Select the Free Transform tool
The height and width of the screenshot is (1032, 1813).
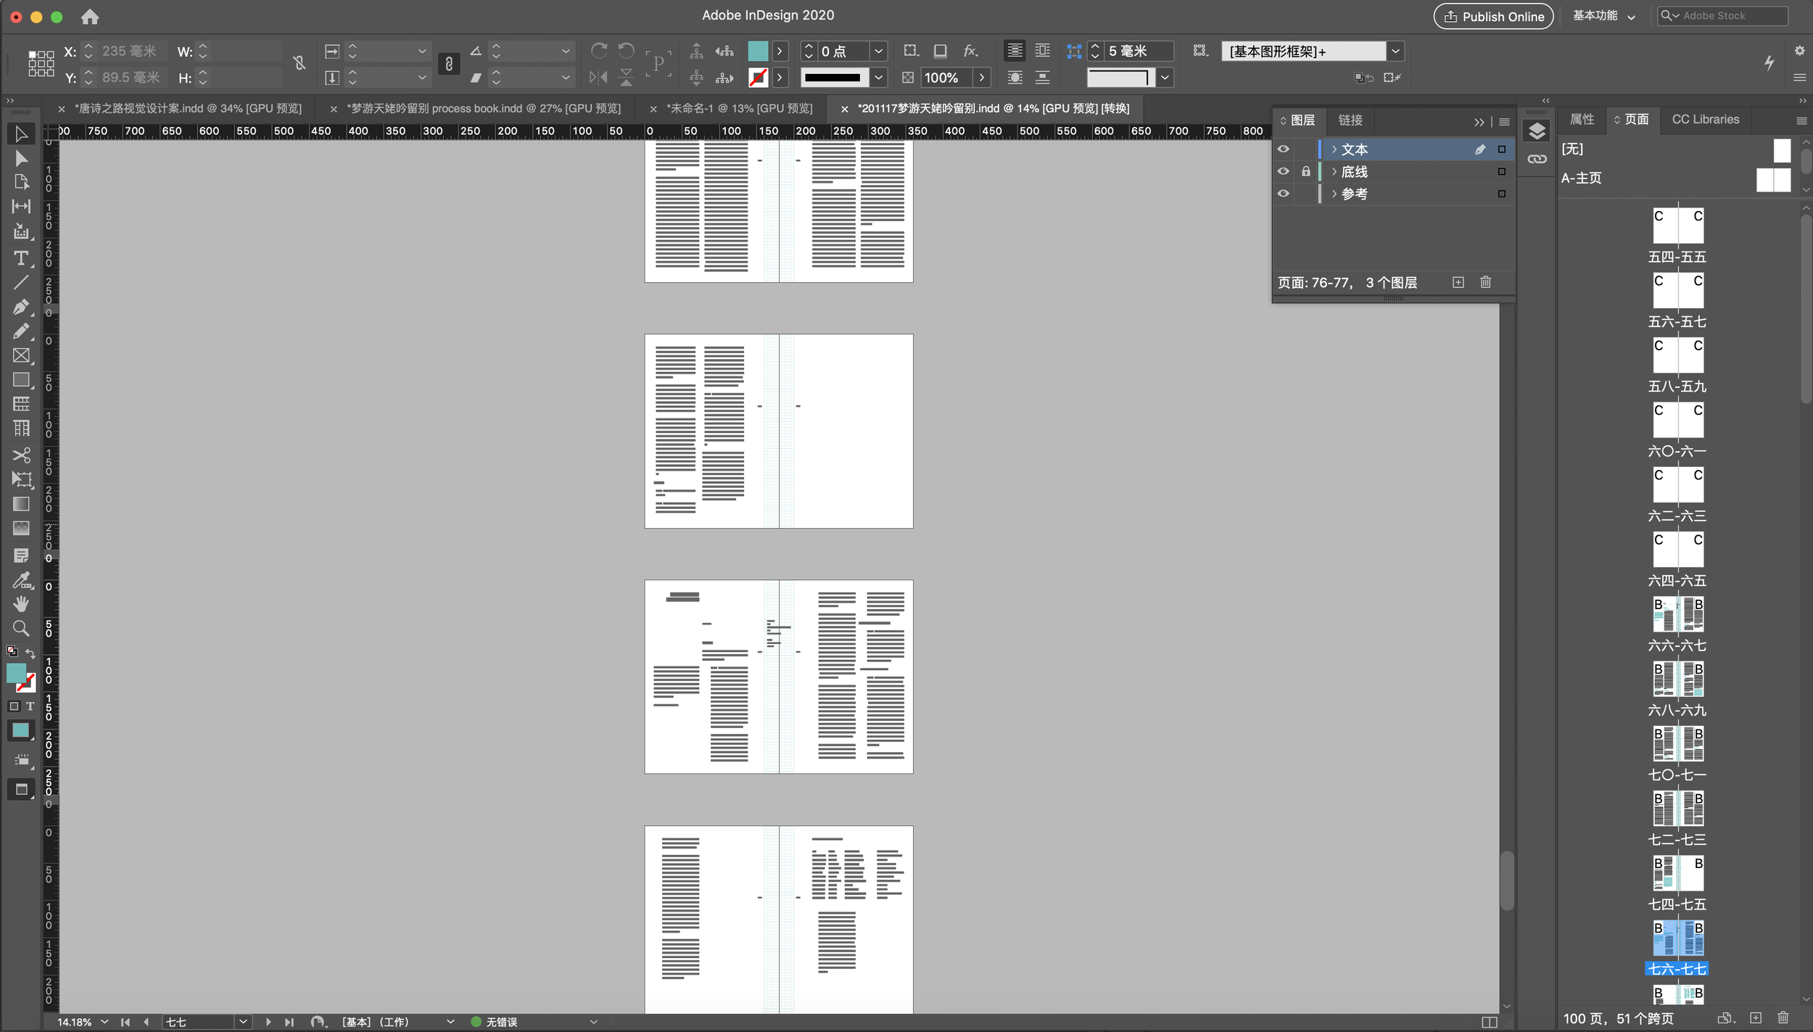point(21,479)
